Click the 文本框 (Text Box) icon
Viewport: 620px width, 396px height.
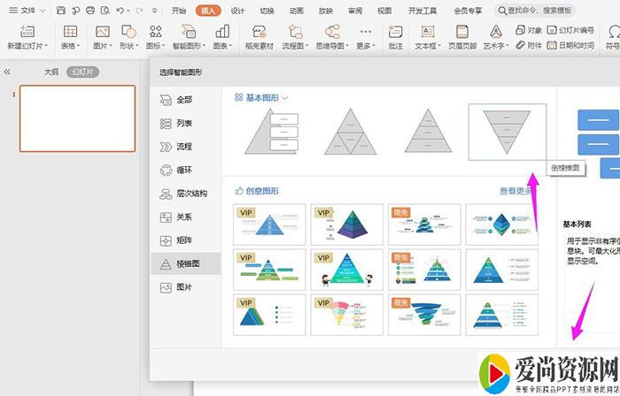pyautogui.click(x=426, y=33)
